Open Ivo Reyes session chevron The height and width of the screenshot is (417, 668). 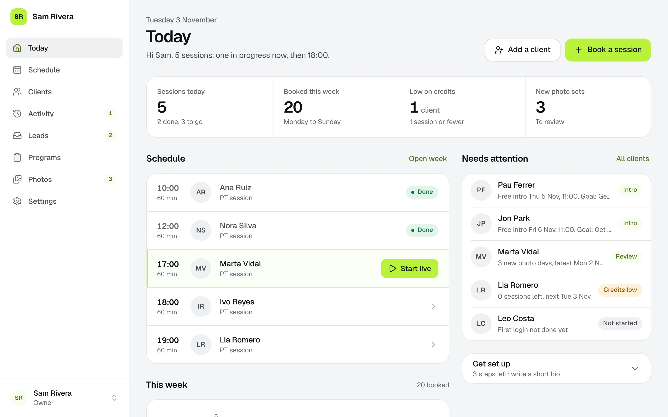click(433, 306)
